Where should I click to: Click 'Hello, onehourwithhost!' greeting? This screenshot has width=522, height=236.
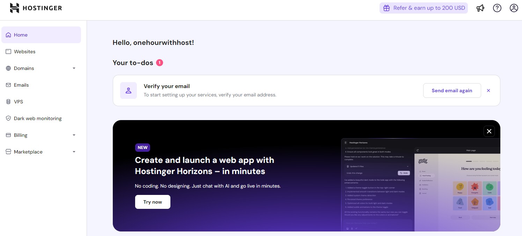point(153,43)
